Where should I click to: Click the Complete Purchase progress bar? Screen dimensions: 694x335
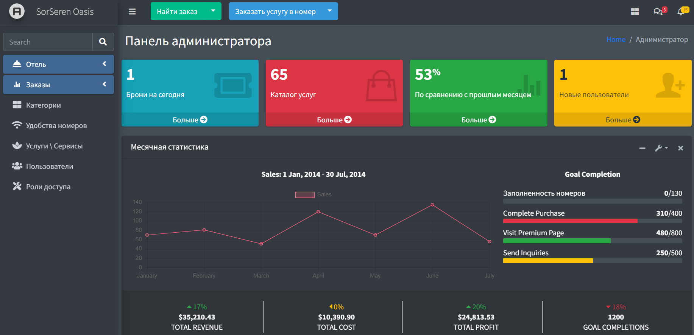pyautogui.click(x=592, y=221)
